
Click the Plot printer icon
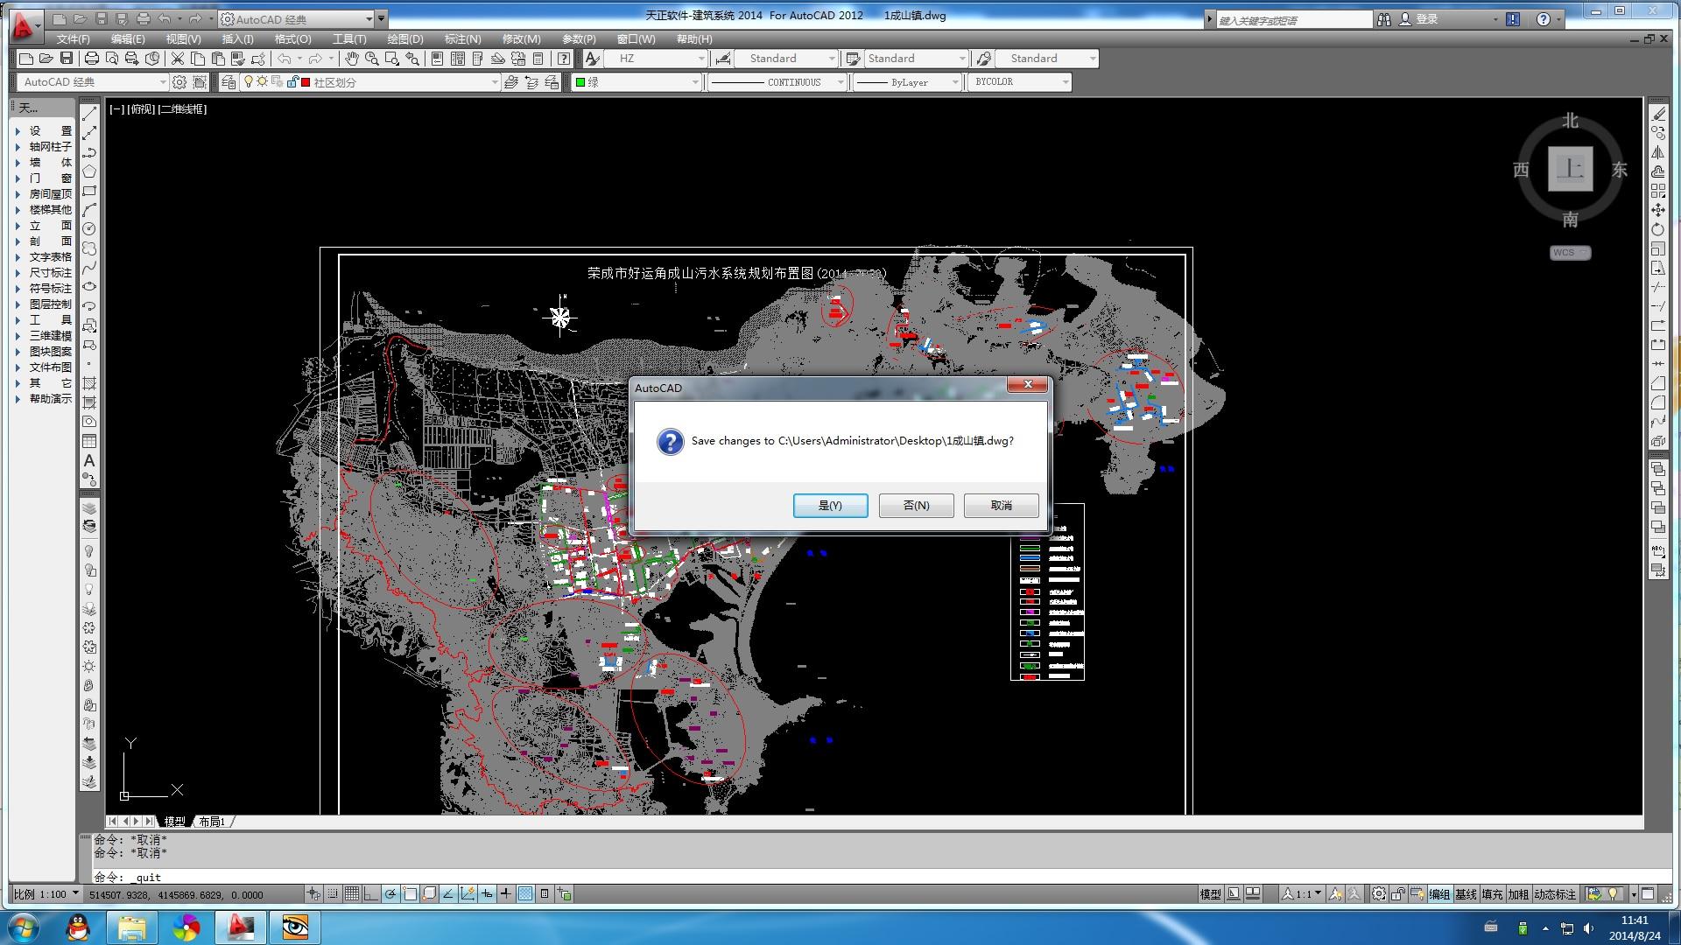[x=91, y=59]
